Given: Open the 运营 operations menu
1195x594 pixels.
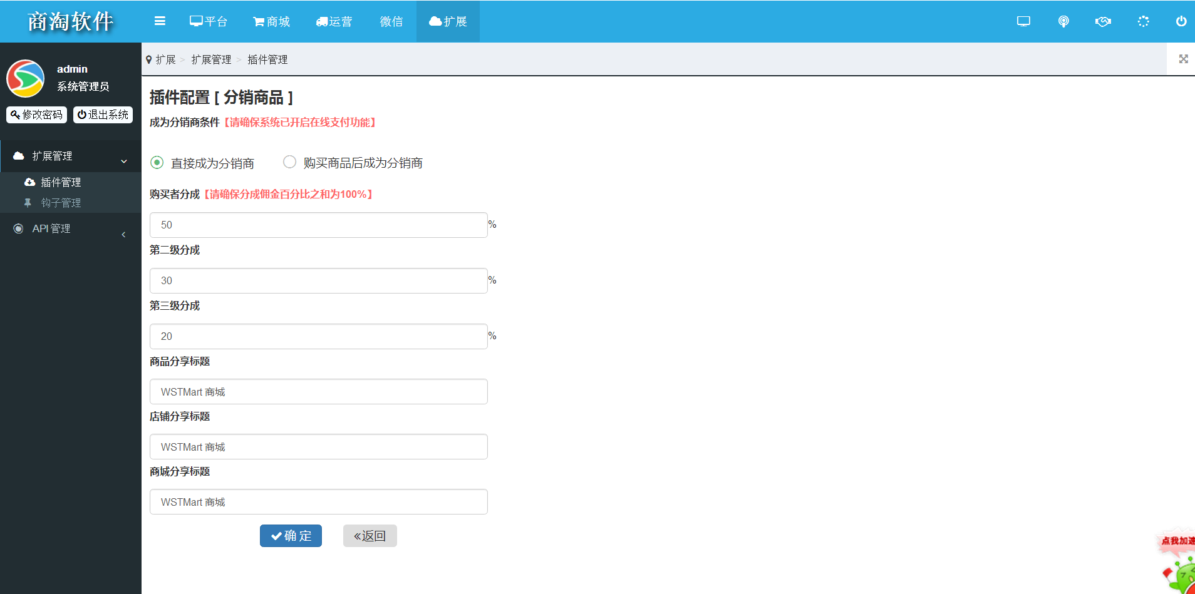Looking at the screenshot, I should tap(334, 21).
